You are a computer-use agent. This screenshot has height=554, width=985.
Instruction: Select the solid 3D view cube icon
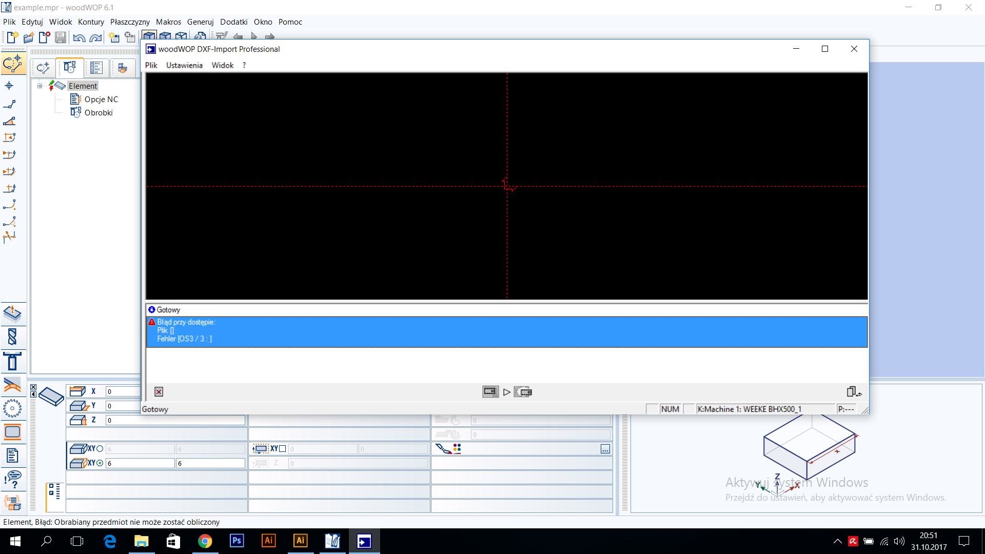(149, 36)
